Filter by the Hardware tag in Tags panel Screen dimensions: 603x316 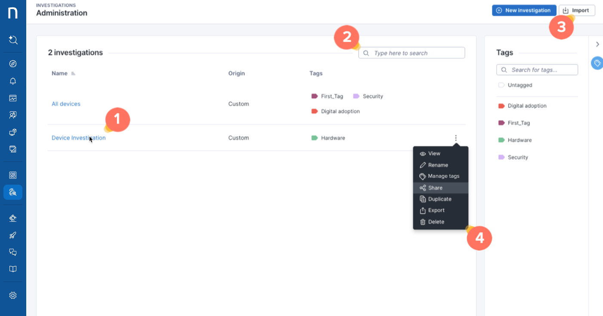519,140
